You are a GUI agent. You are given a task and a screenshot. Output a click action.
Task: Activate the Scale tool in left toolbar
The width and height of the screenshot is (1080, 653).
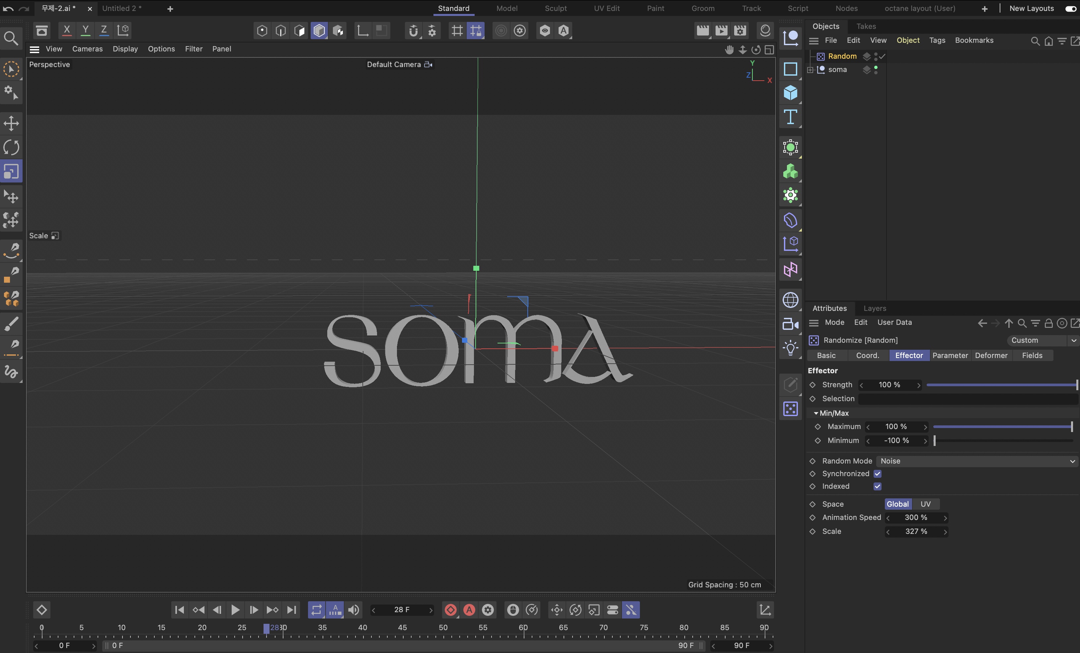11,171
